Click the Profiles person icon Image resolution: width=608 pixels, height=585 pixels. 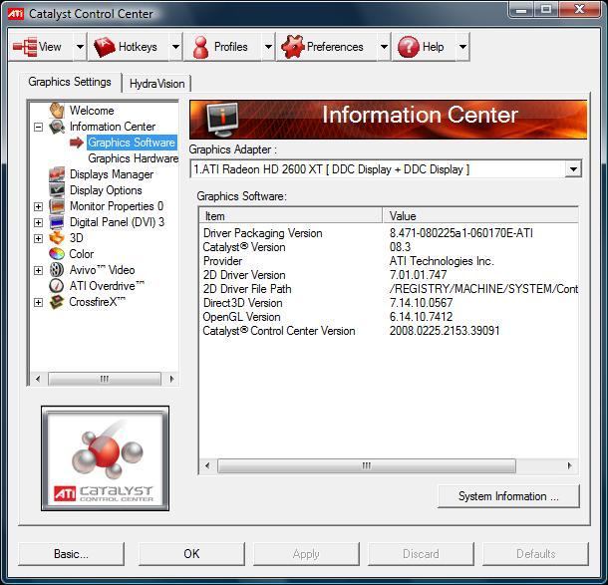201,47
